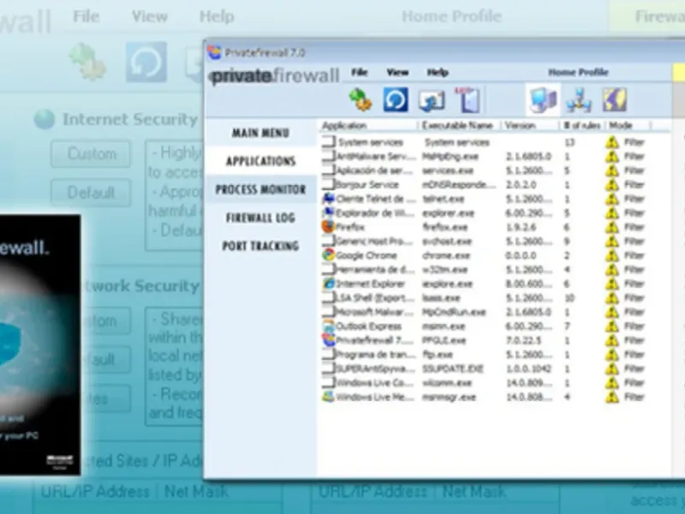The image size is (685, 514).
Task: Click the Default button under Internet Security
Action: (91, 192)
